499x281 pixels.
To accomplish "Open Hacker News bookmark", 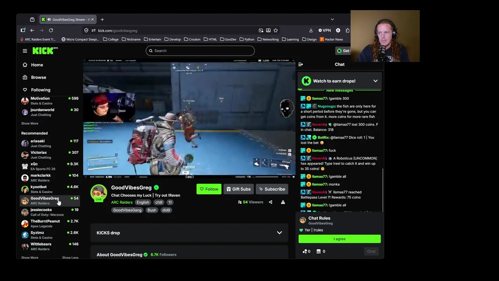I will (331, 39).
